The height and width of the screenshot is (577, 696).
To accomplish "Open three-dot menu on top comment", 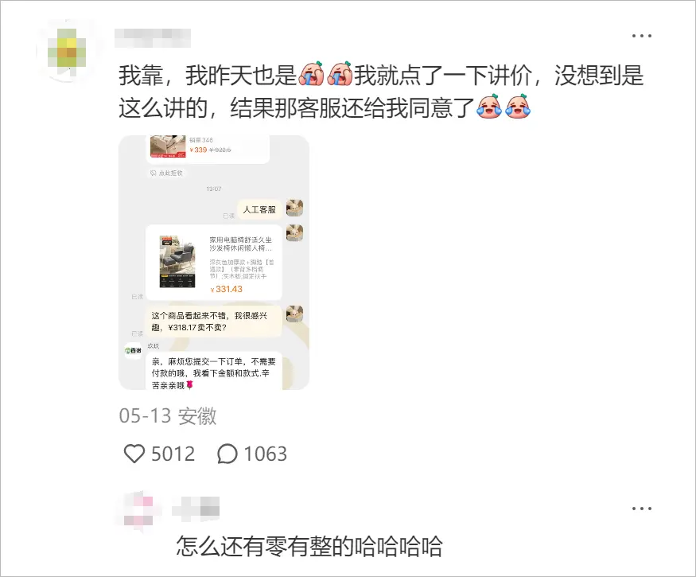I will [642, 36].
